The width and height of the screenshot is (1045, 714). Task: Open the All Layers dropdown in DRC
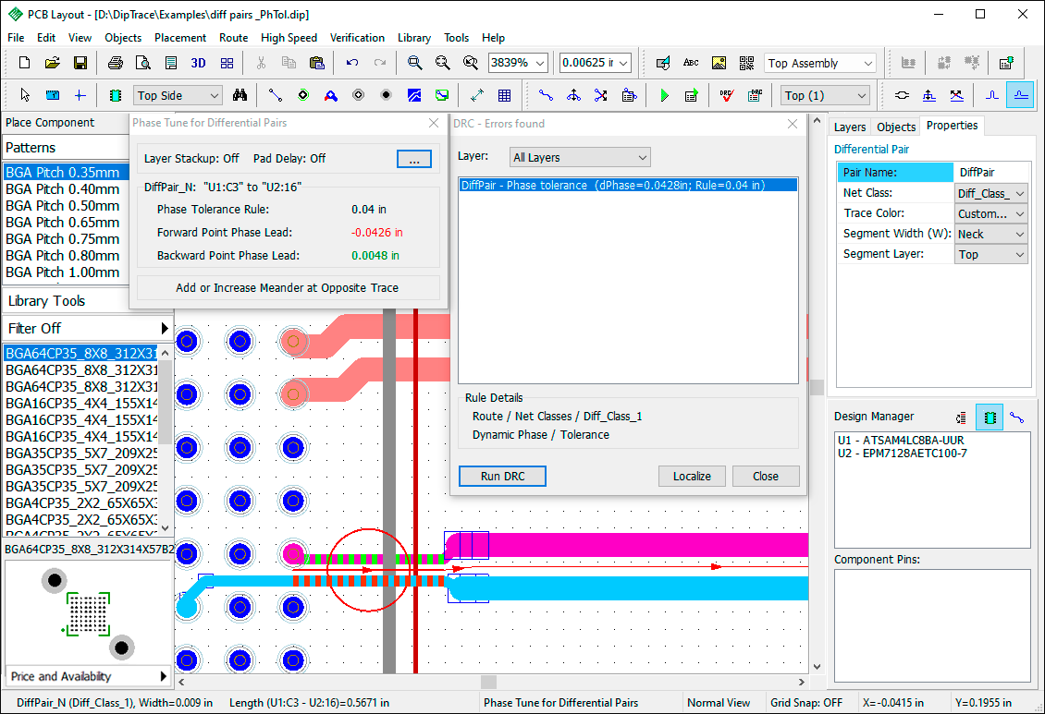click(580, 158)
